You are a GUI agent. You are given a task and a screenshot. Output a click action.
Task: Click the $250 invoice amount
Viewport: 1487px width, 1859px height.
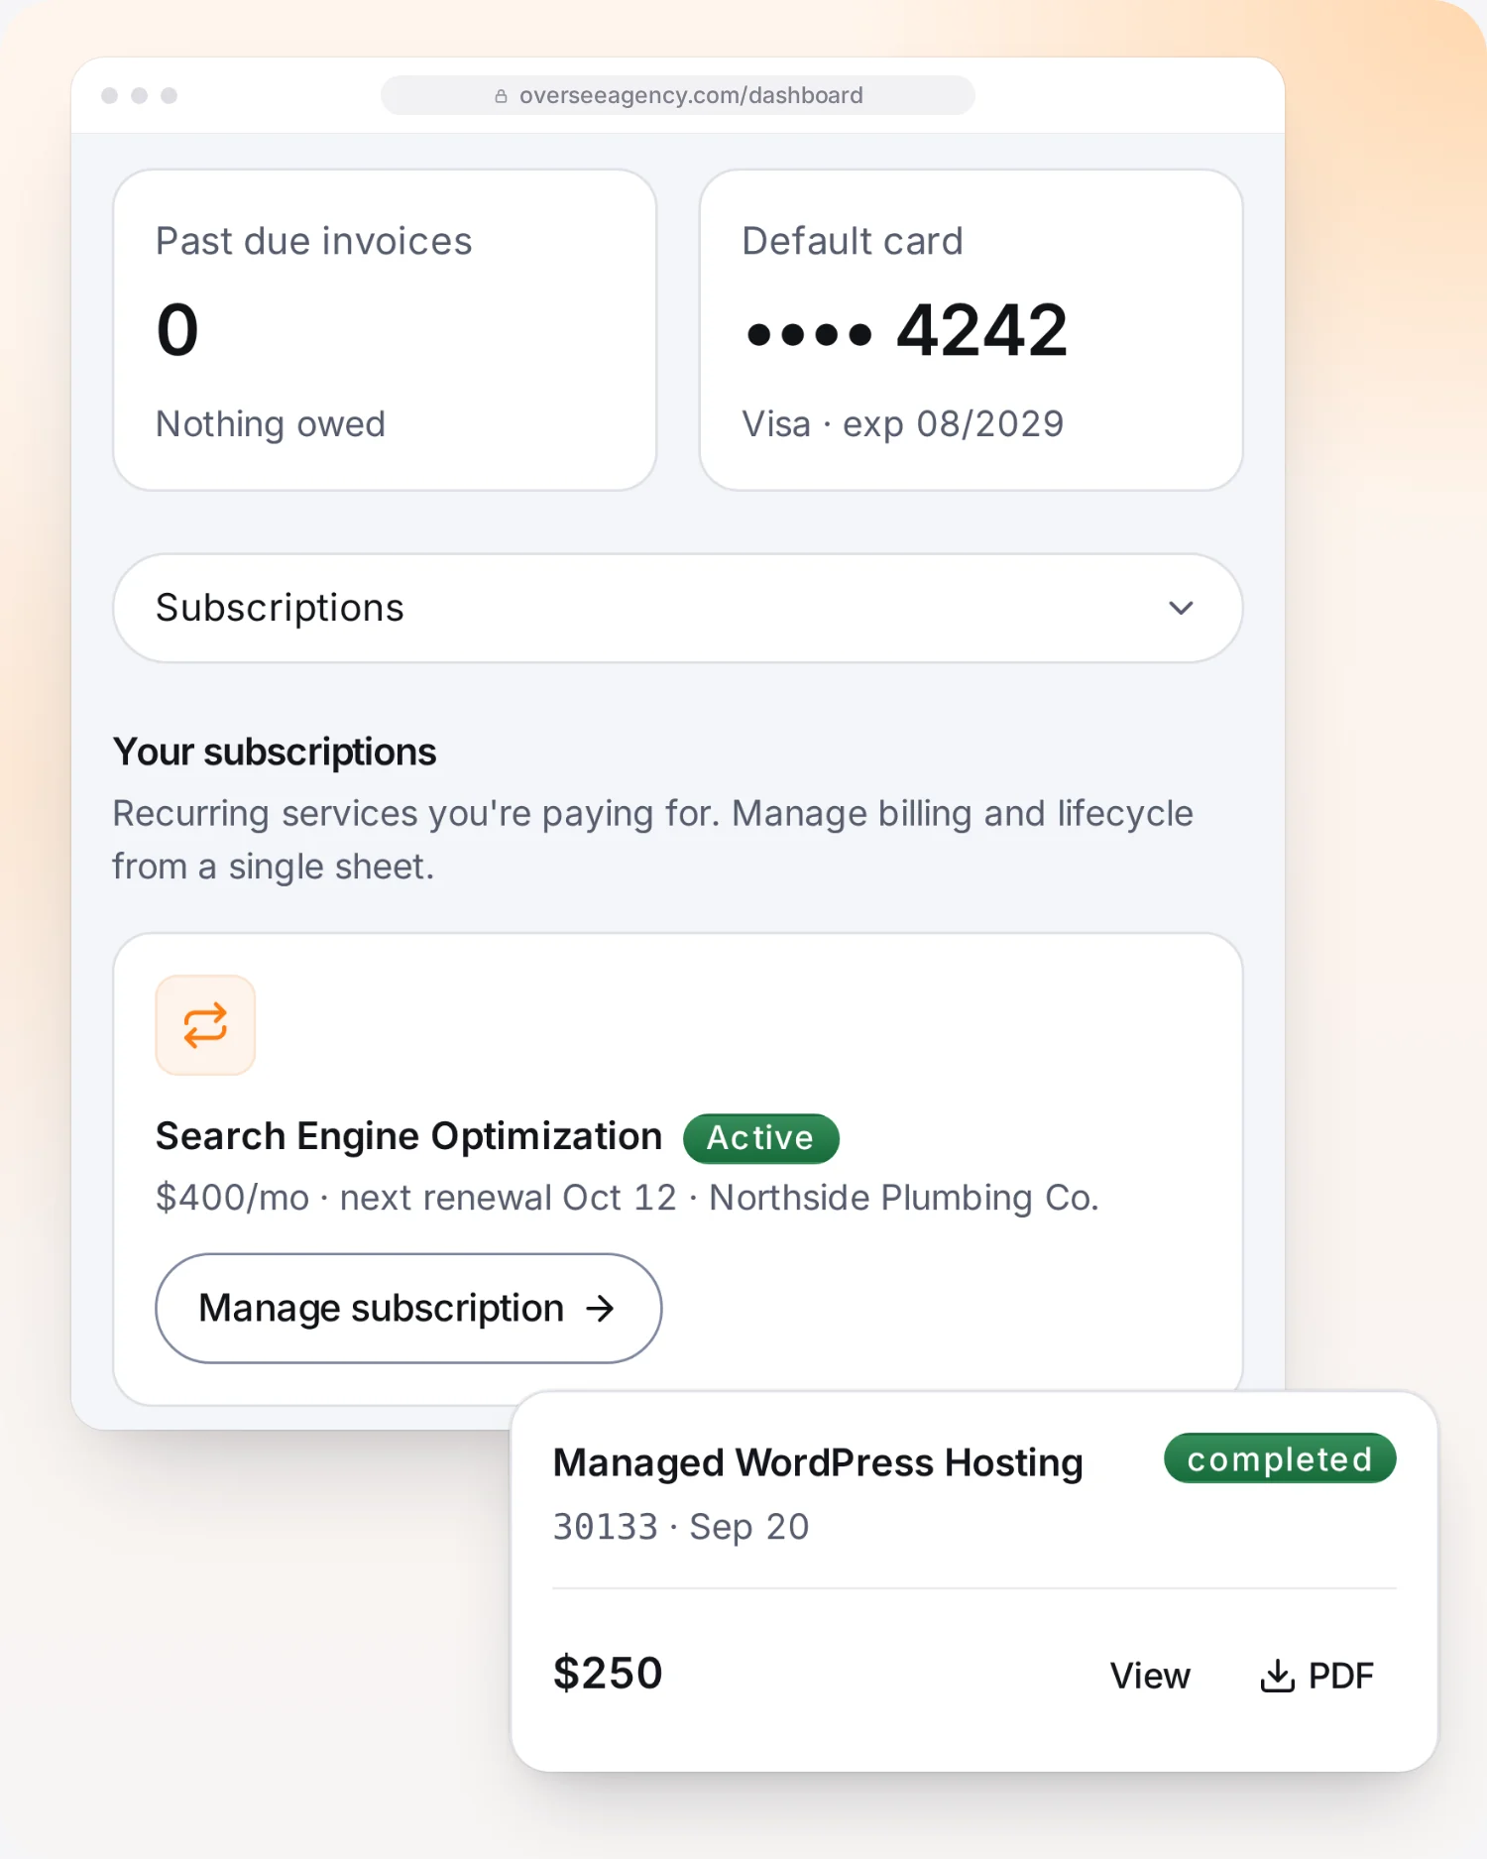(x=608, y=1674)
